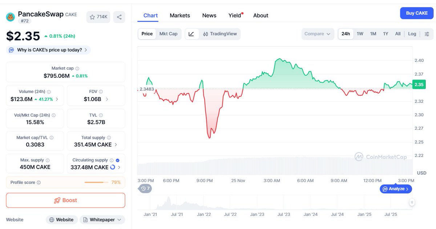The width and height of the screenshot is (436, 229).
Task: Click the PancakeSwap logo icon
Action: (11, 17)
